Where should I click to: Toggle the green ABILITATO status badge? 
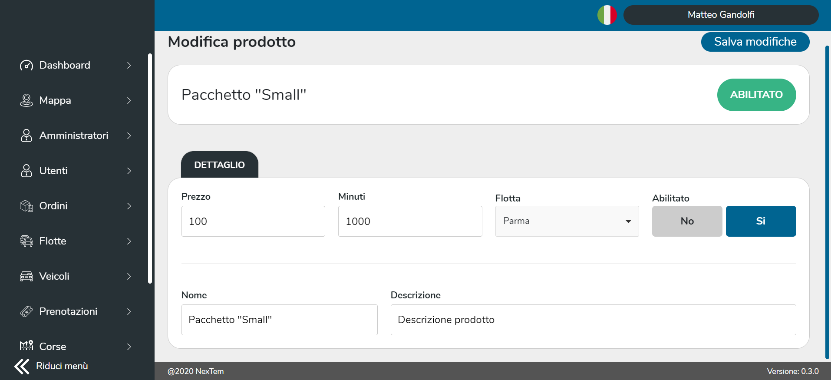pyautogui.click(x=756, y=95)
